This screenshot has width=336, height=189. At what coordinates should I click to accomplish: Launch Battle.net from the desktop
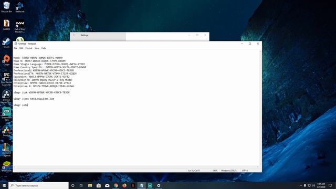click(x=20, y=7)
